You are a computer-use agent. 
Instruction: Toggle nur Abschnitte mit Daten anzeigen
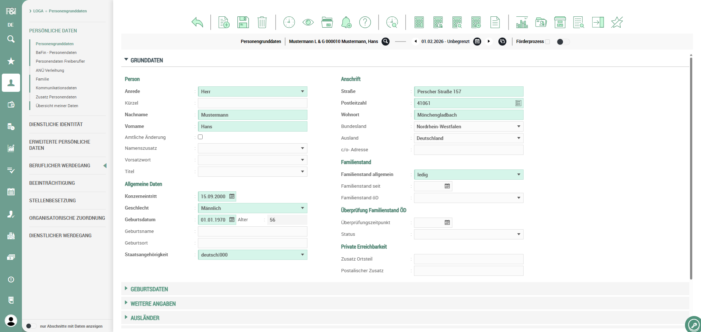click(31, 326)
